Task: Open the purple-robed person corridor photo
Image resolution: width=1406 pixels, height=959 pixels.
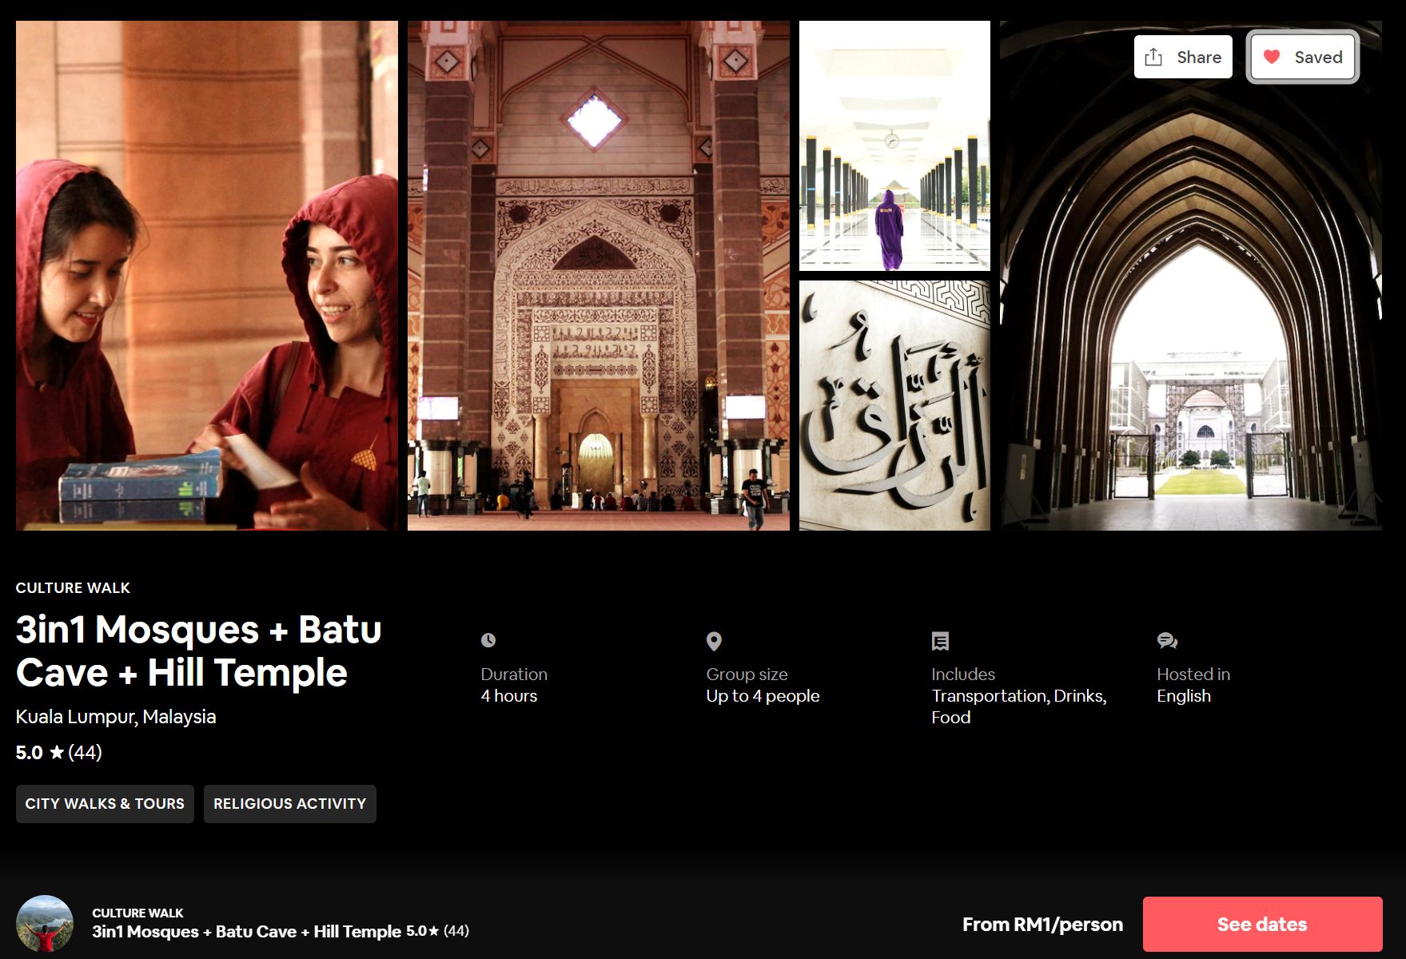Action: pyautogui.click(x=894, y=145)
